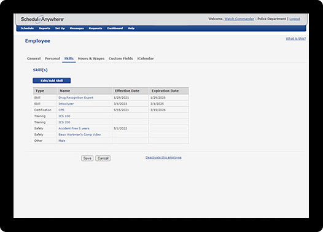
Task: Switch to the Personal tab
Action: (x=52, y=58)
